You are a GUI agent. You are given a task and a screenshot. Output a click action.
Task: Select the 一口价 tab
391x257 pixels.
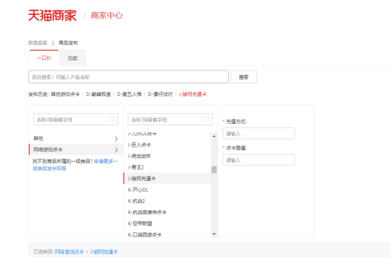[x=44, y=58]
